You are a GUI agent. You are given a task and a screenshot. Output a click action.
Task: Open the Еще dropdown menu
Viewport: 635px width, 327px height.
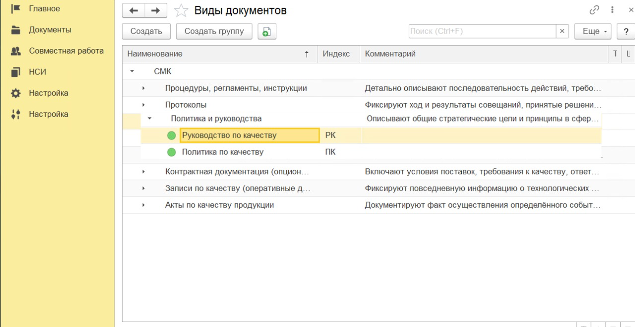[593, 31]
